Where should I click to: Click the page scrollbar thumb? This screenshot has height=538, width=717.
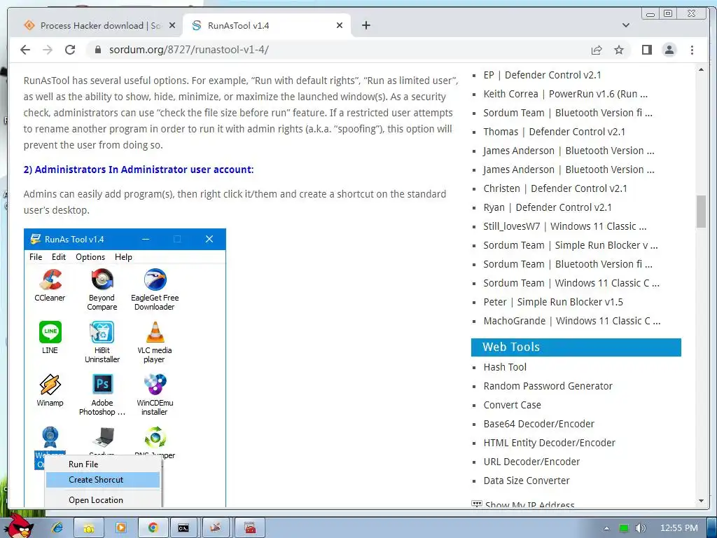click(x=701, y=212)
